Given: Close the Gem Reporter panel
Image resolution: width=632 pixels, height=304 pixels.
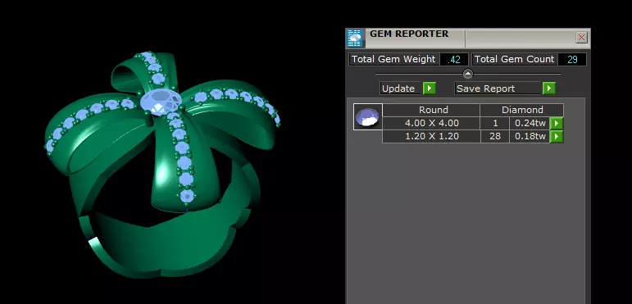Looking at the screenshot, I should 581,38.
